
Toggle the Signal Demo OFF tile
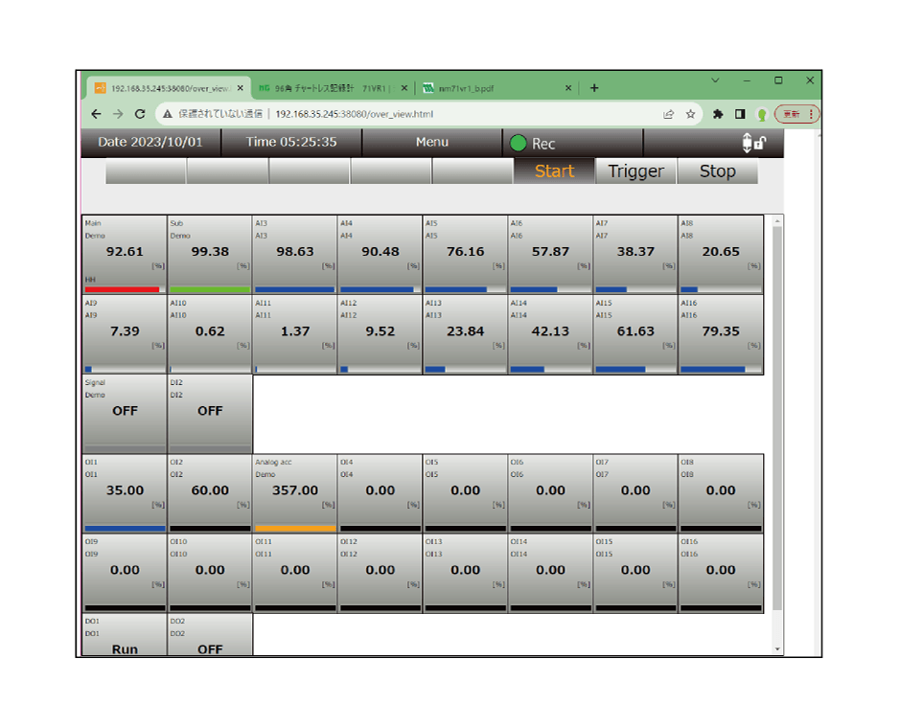click(x=125, y=412)
